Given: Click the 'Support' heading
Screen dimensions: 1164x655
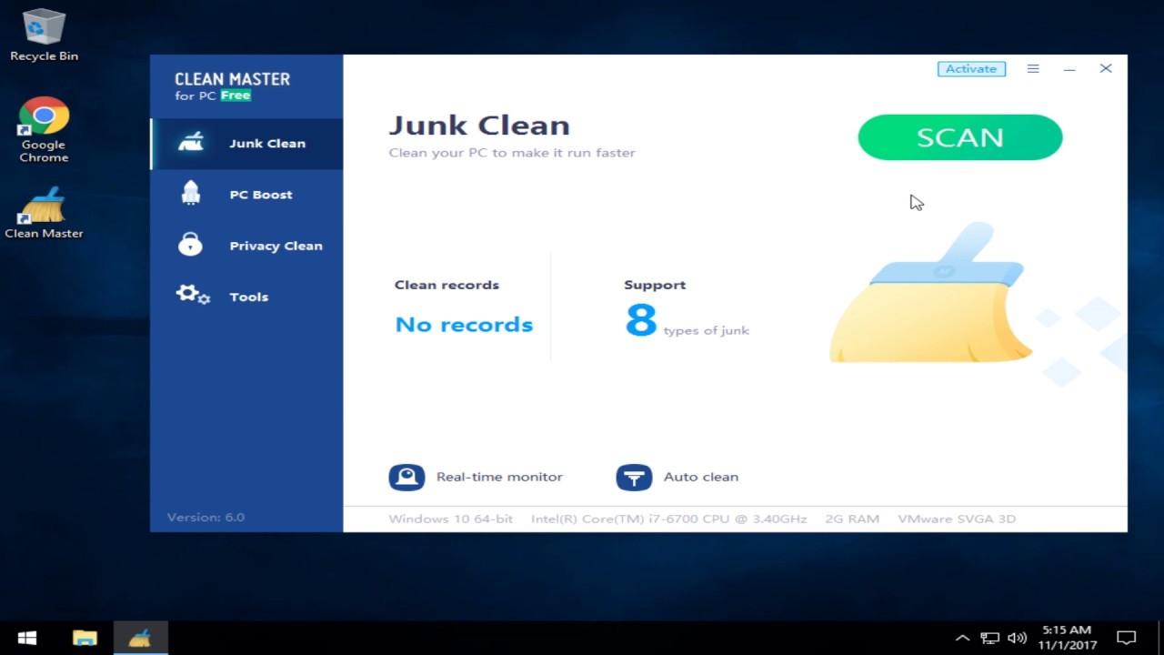Looking at the screenshot, I should 655,285.
